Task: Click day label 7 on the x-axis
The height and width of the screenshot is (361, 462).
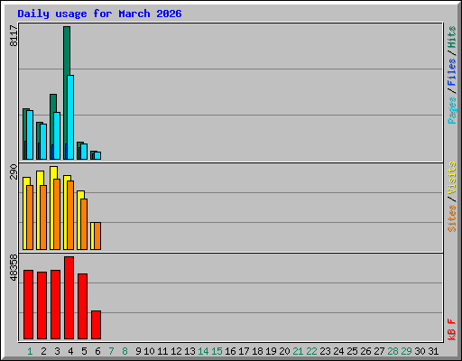Action: [x=111, y=351]
